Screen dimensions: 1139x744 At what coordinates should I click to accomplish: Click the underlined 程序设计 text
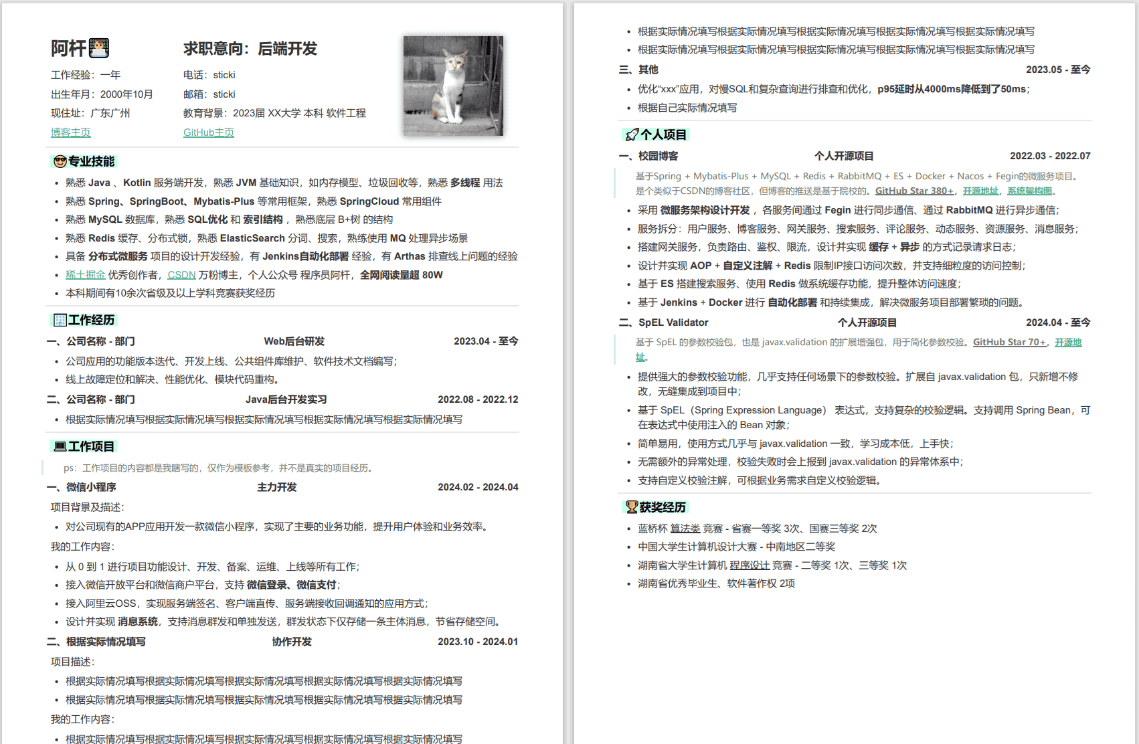750,565
